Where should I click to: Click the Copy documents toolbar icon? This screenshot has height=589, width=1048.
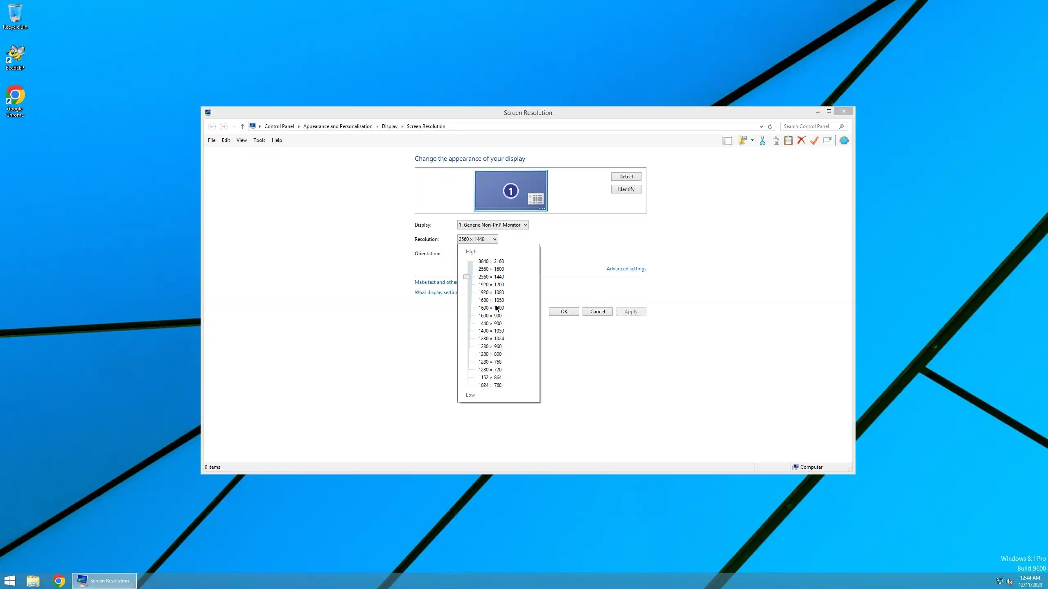tap(775, 140)
